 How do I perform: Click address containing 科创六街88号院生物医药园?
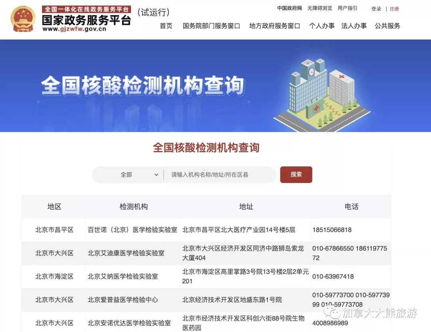[x=243, y=323]
